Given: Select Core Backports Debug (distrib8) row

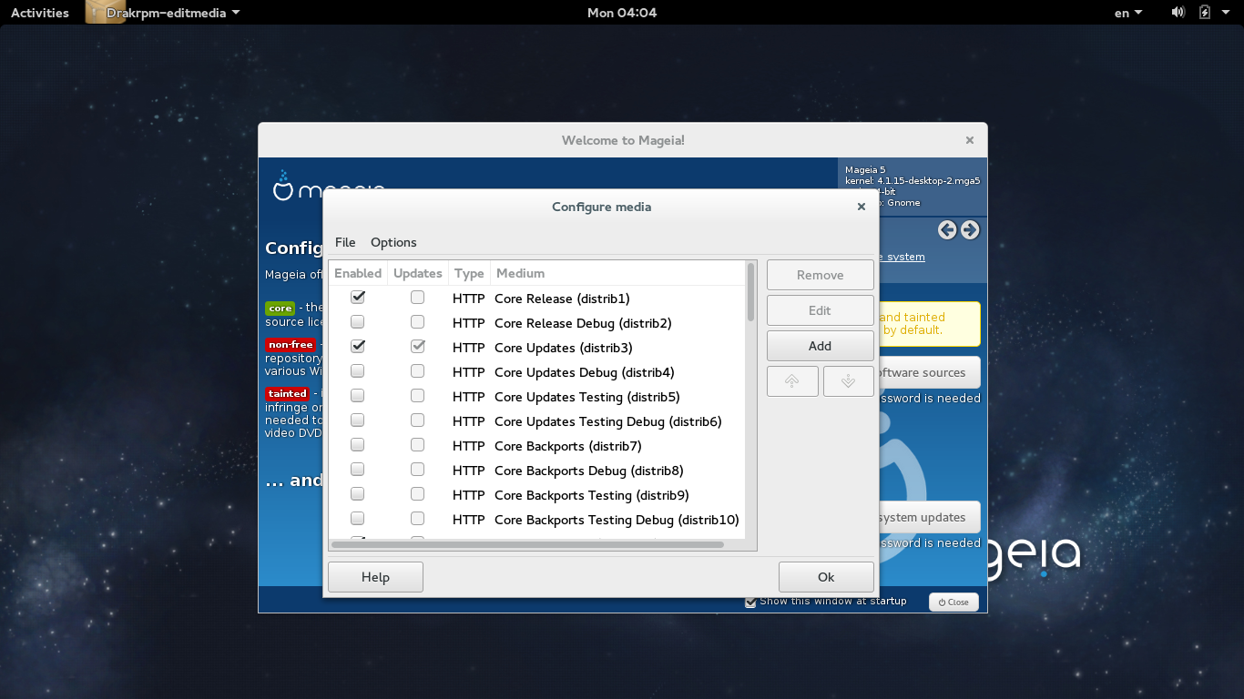Looking at the screenshot, I should pyautogui.click(x=536, y=470).
